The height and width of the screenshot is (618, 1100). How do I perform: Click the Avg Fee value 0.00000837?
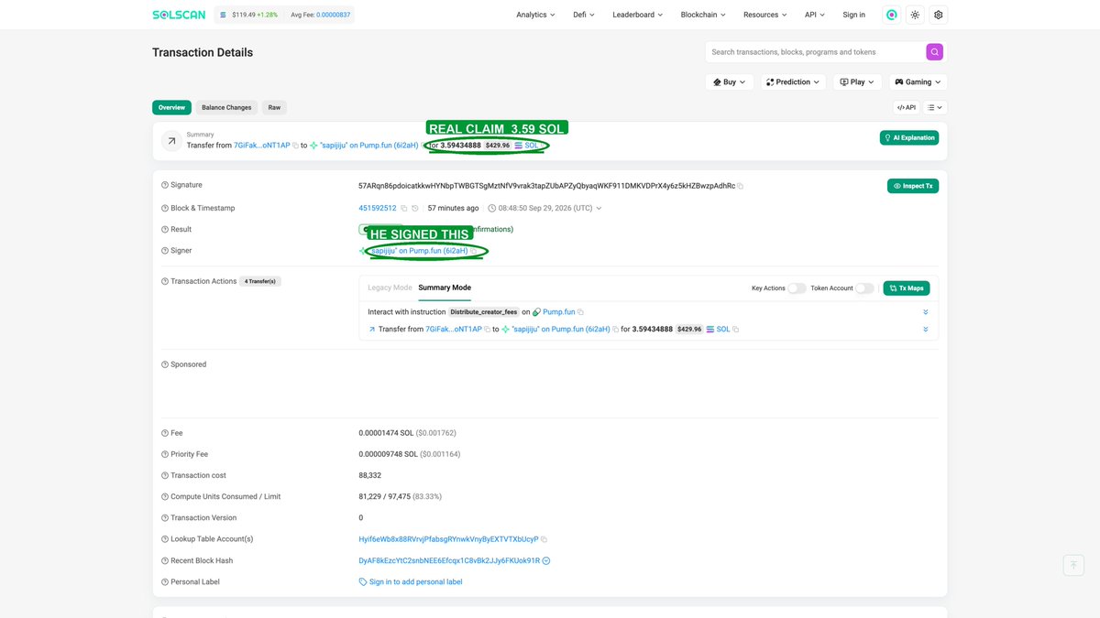pyautogui.click(x=334, y=15)
